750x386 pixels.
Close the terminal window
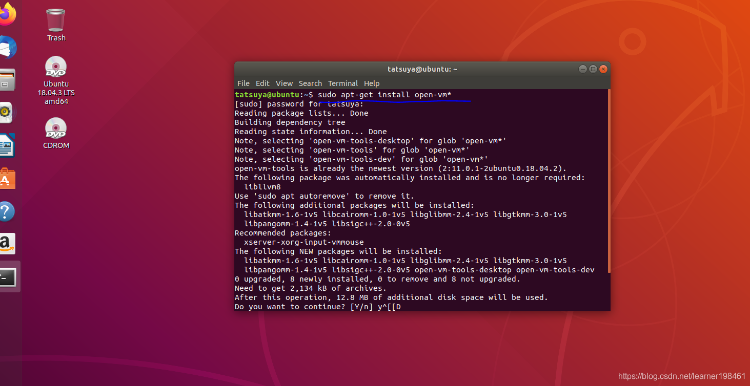point(603,69)
